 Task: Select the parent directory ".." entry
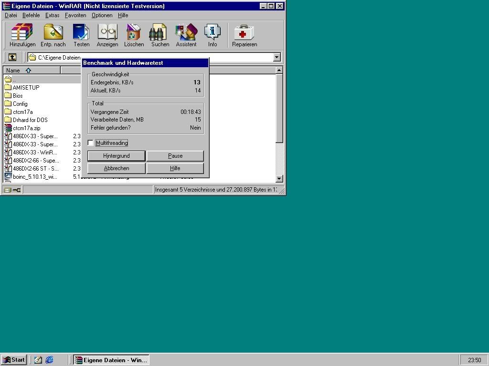pos(10,80)
